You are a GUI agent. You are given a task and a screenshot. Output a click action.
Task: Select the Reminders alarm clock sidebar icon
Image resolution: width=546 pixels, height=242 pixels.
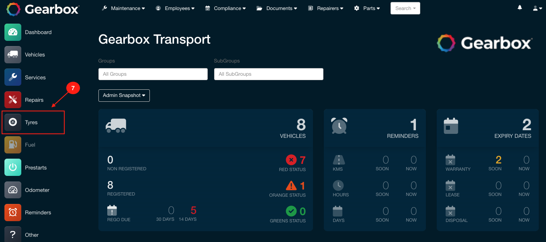click(x=13, y=212)
